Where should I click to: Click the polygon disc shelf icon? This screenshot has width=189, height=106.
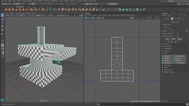click(27, 10)
